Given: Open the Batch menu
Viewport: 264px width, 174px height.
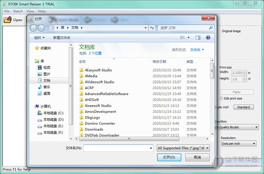Looking at the screenshot, I should tap(18, 11).
